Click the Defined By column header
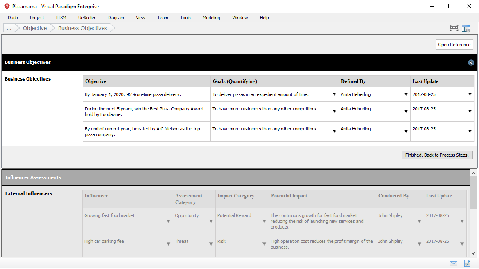Viewport: 479px width, 269px height. (375, 81)
